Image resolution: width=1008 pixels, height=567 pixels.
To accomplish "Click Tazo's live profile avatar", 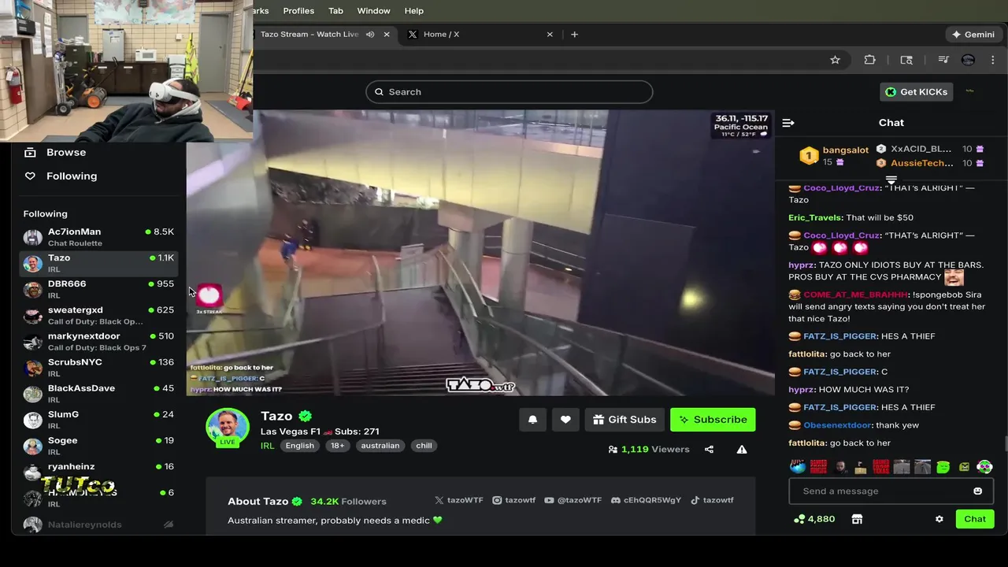I will pos(228,428).
